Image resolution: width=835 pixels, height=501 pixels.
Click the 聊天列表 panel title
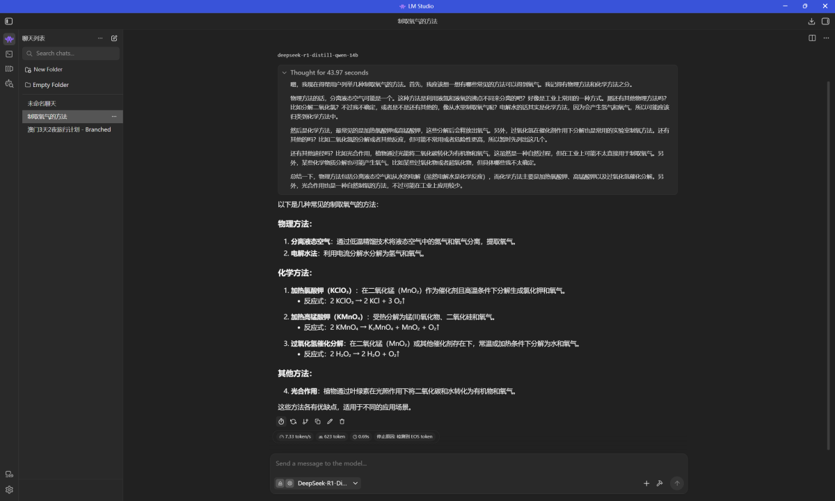[33, 38]
